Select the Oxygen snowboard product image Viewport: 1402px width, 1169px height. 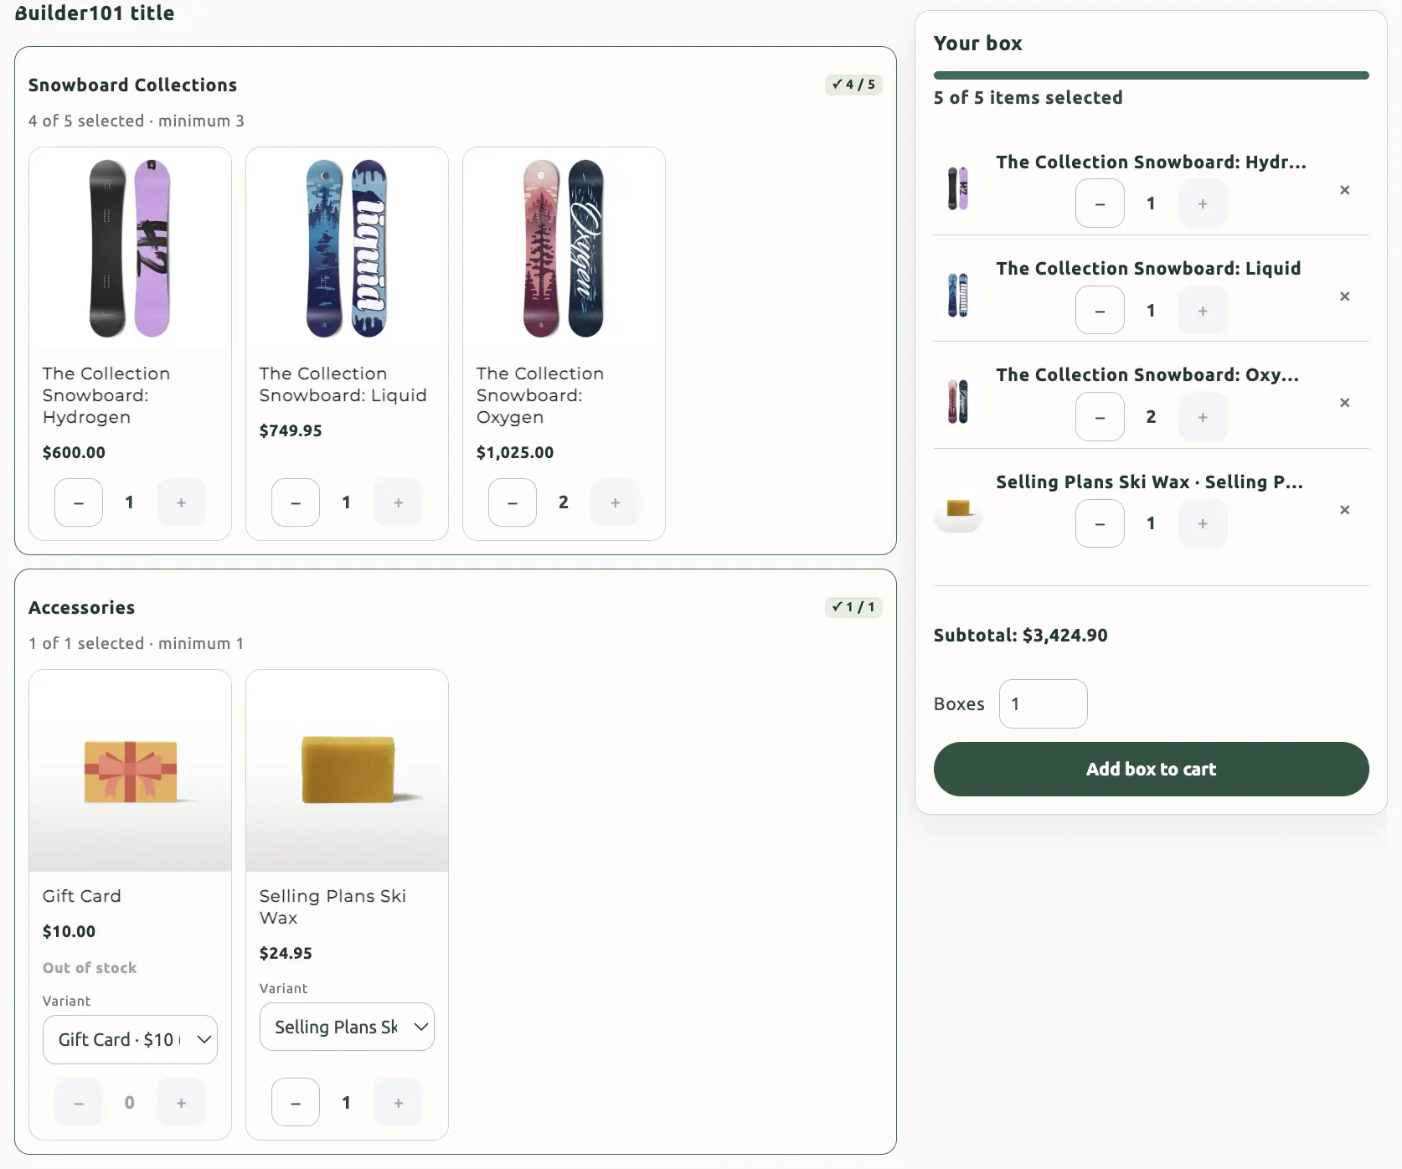[564, 248]
